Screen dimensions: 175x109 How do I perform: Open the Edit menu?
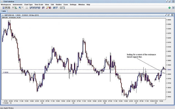[52, 4]
